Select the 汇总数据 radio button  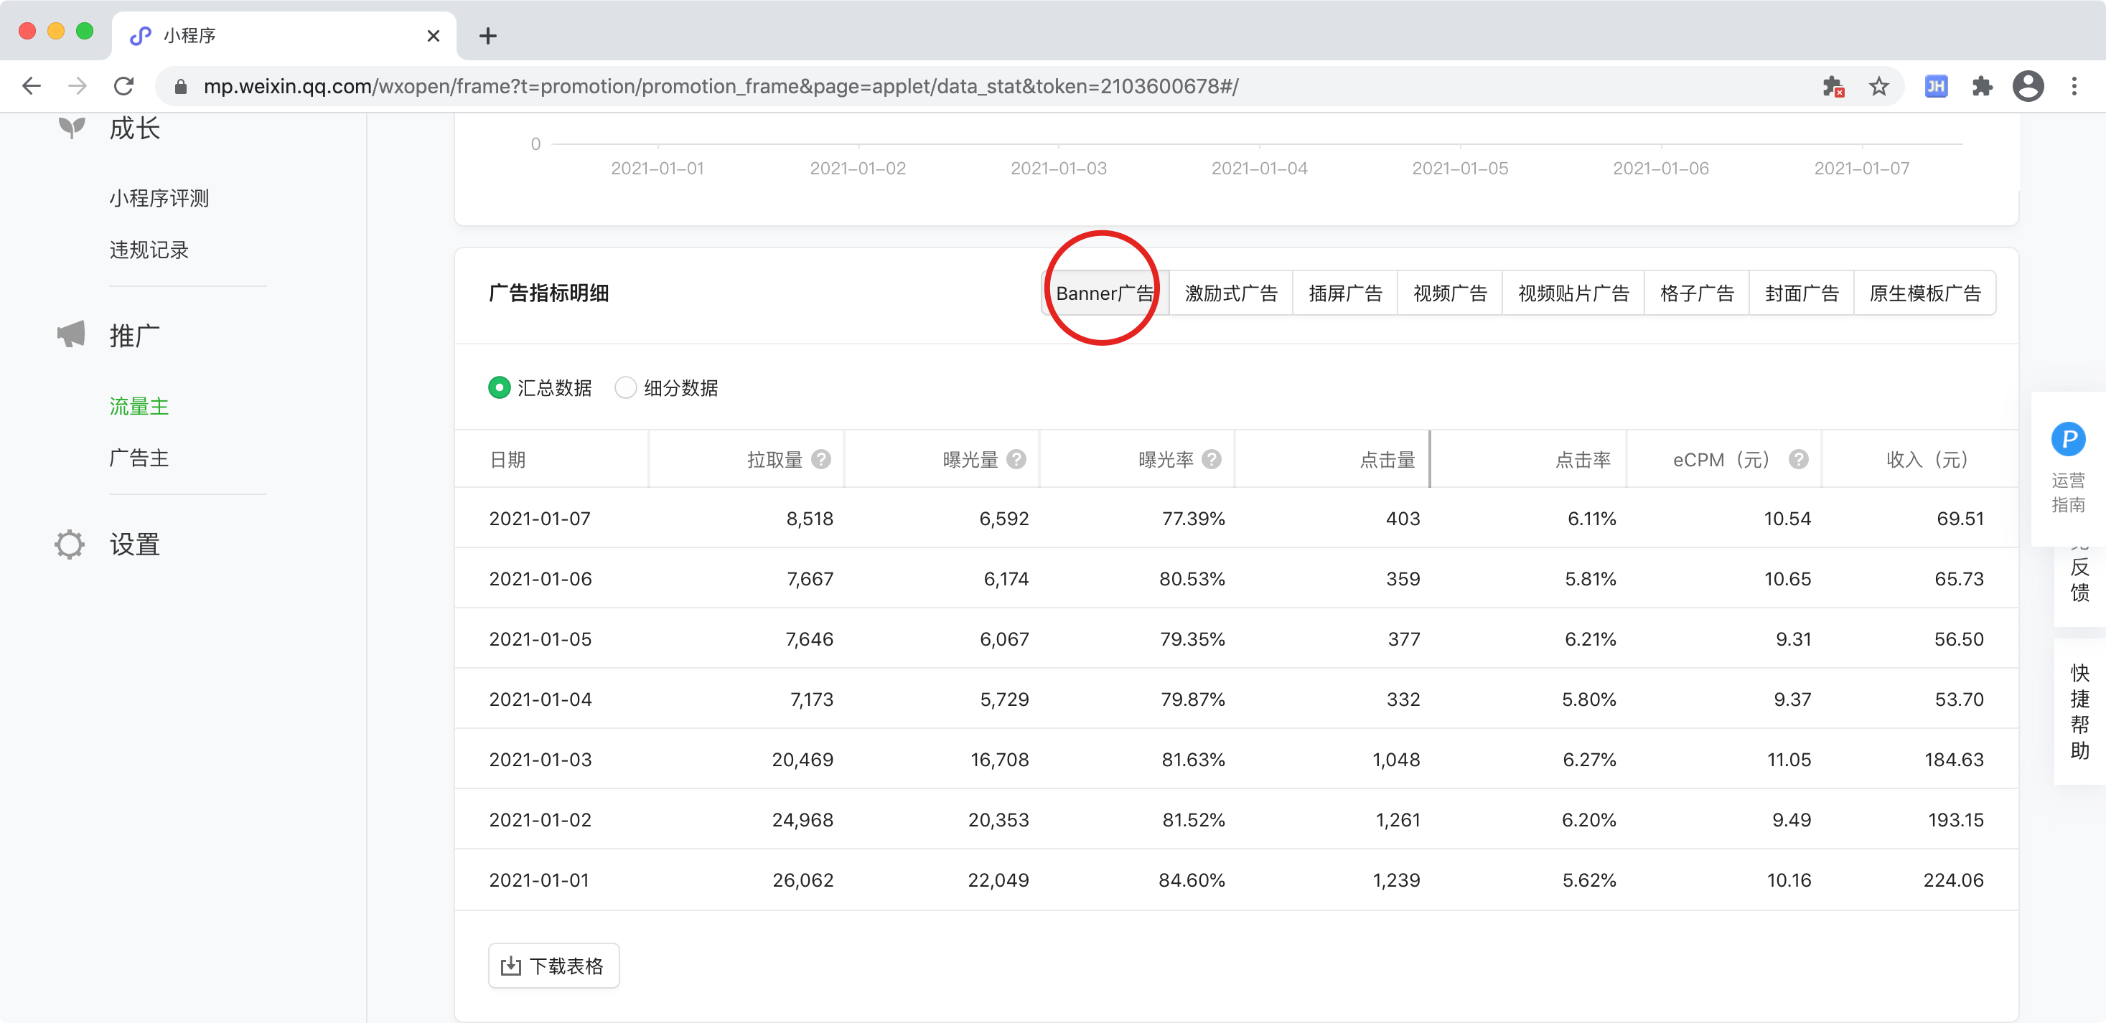point(499,387)
